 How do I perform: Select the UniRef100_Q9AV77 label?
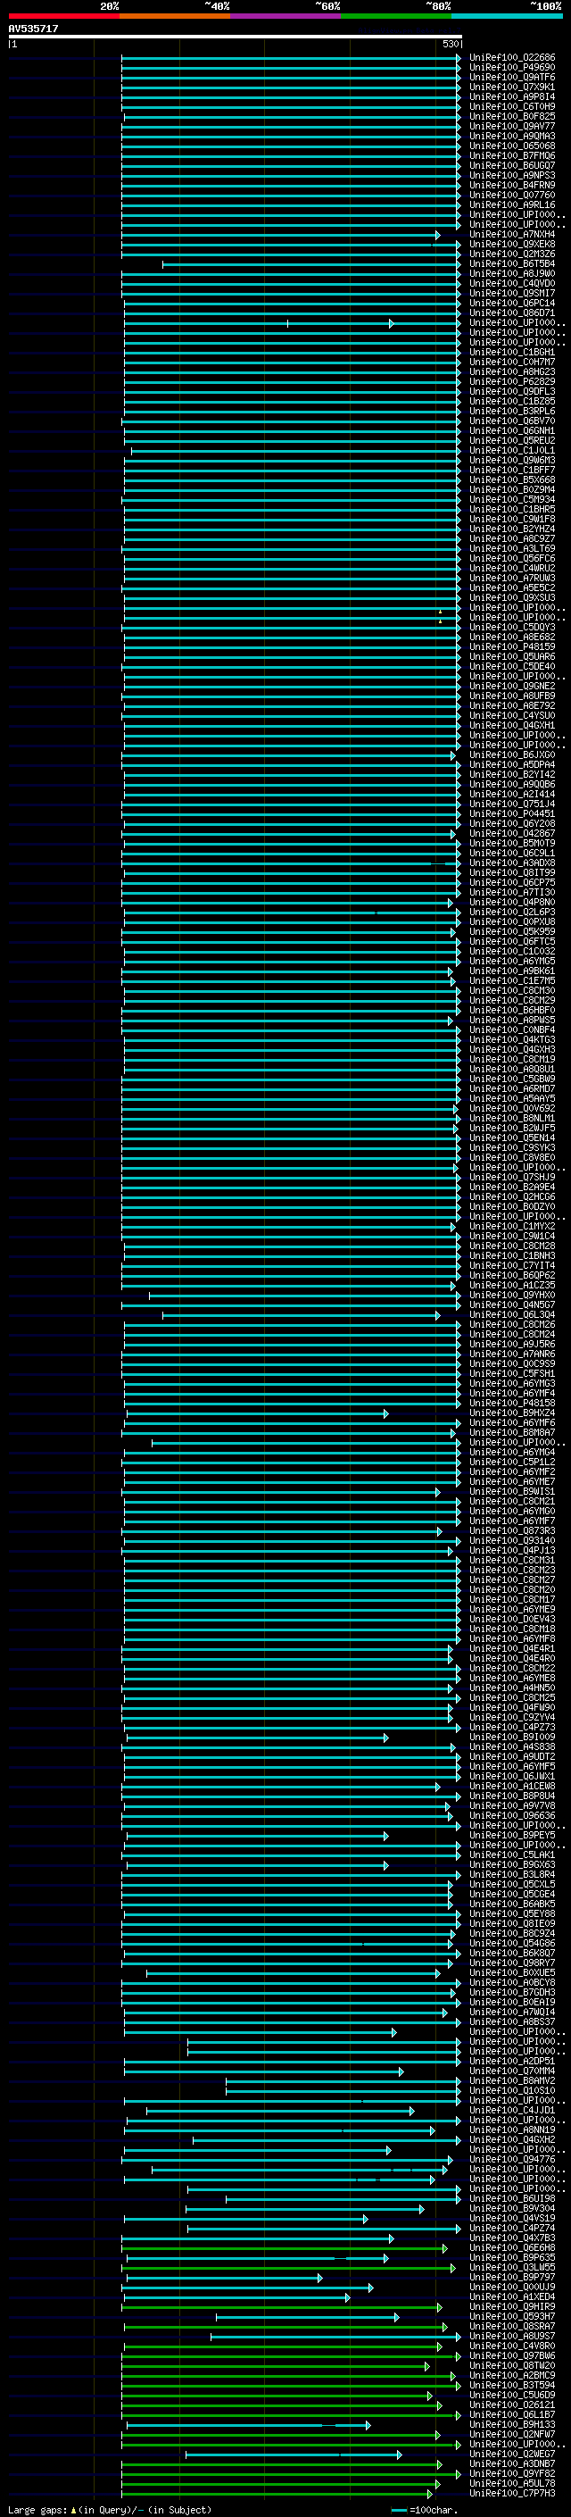(512, 126)
